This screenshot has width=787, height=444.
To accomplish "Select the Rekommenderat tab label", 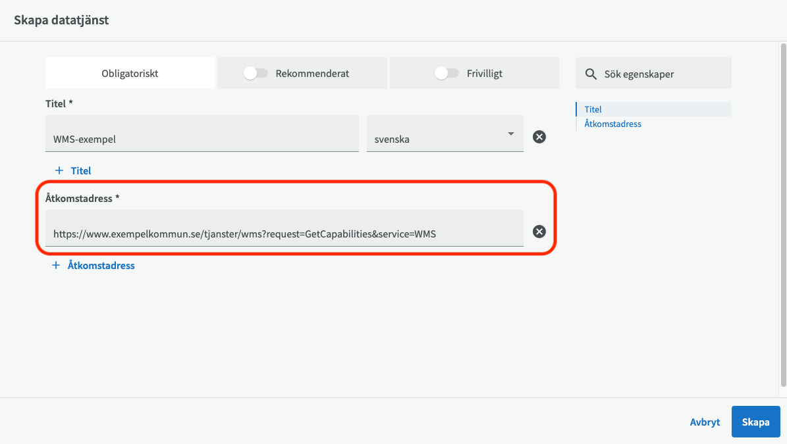I will pyautogui.click(x=312, y=74).
